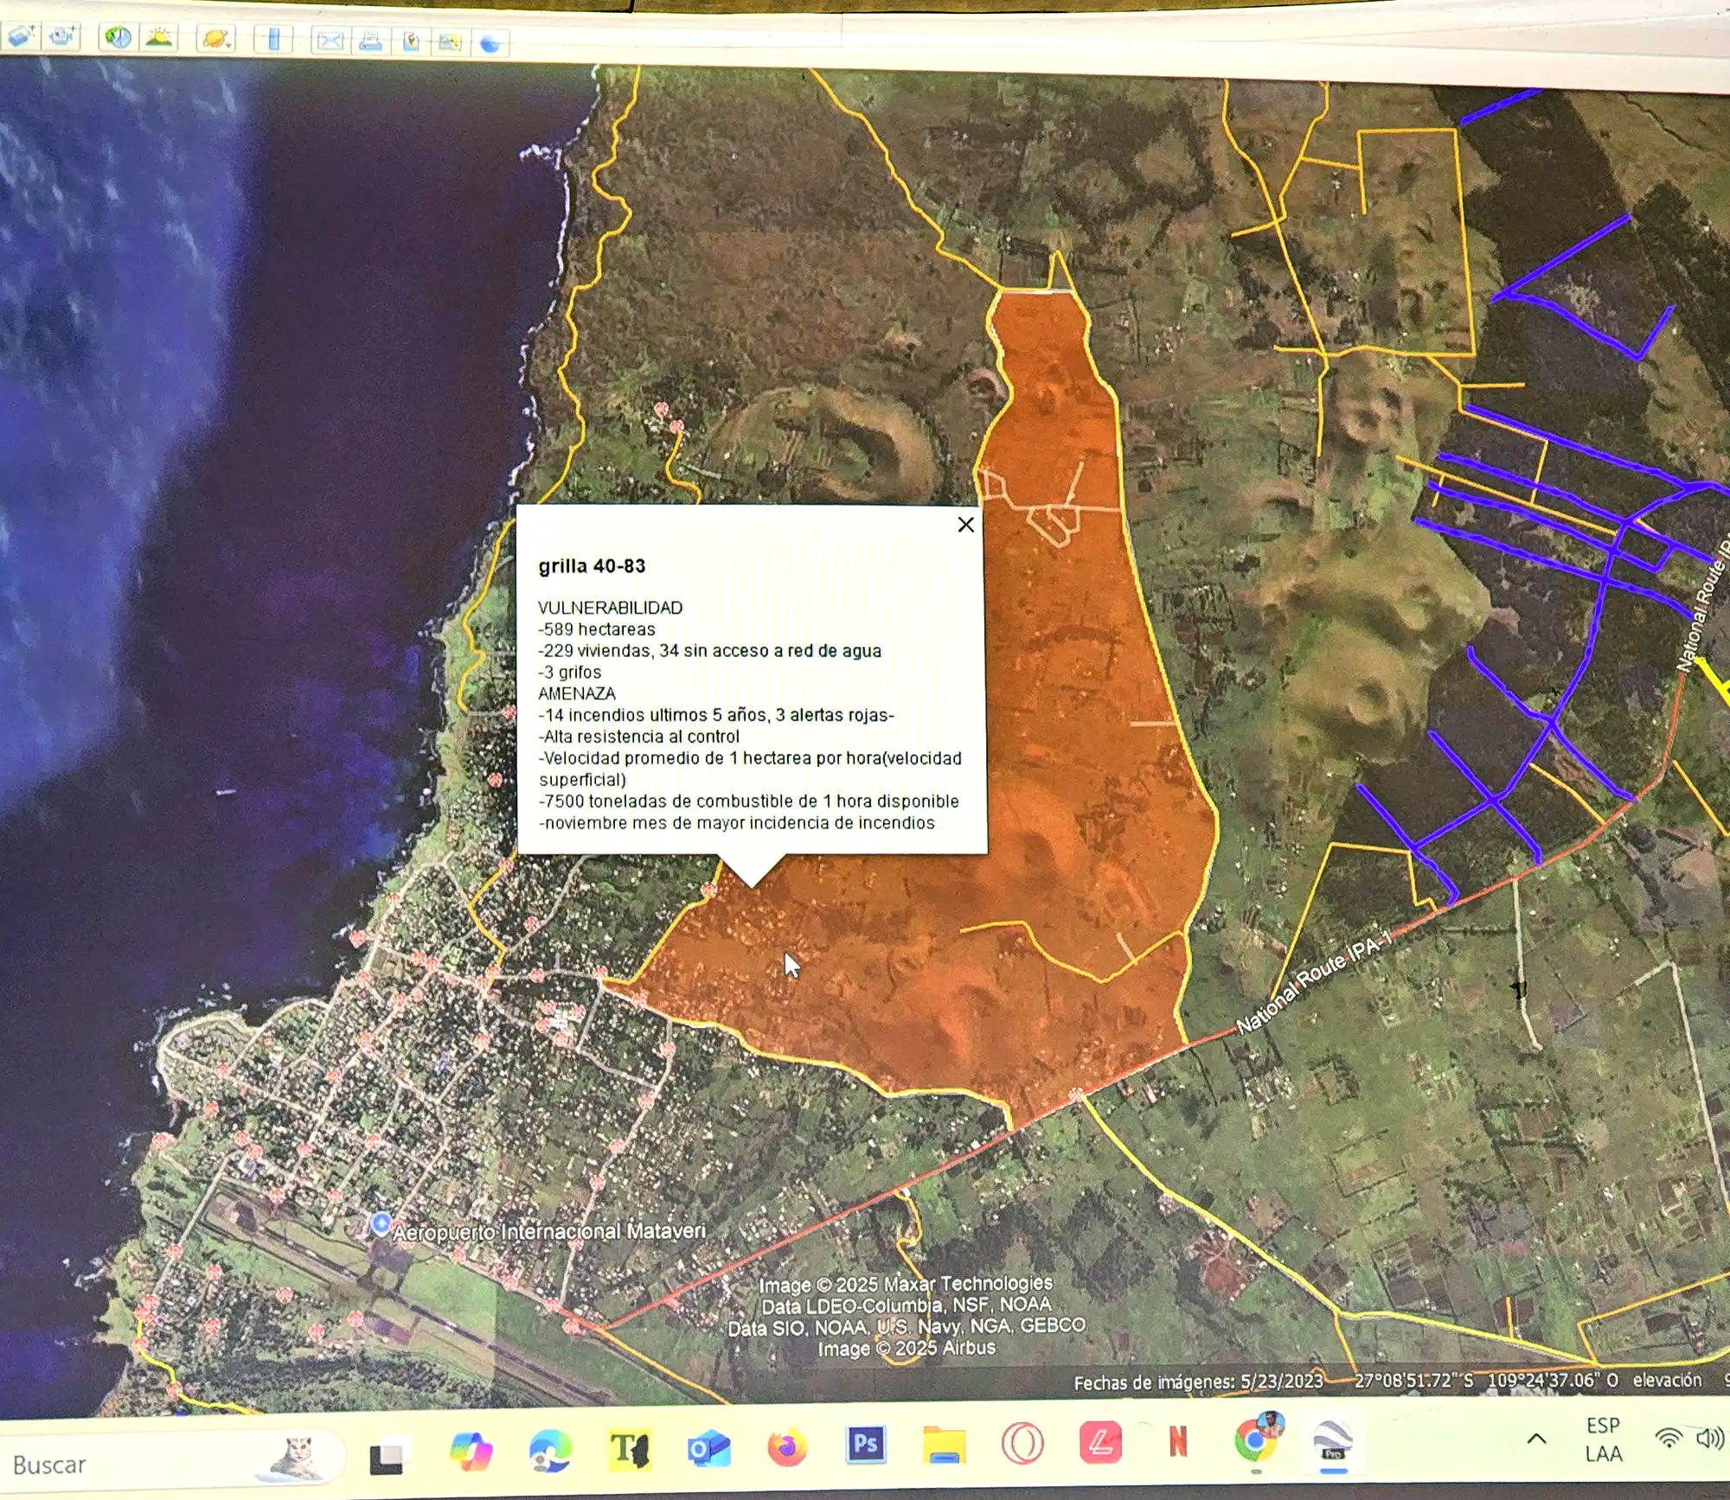Viewport: 1730px width, 1500px height.
Task: Switch to Google Earth Pro taskbar icon
Action: 1333,1442
